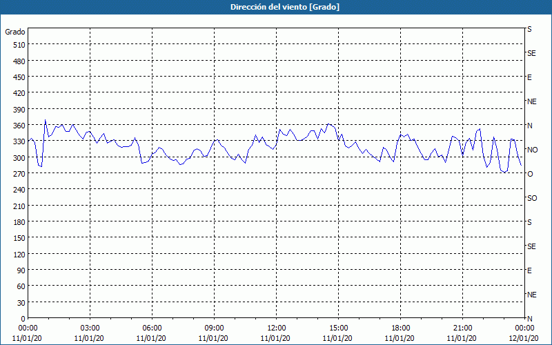552x345 pixels.
Task: Pick the 420 y-axis value
Action: (19, 93)
